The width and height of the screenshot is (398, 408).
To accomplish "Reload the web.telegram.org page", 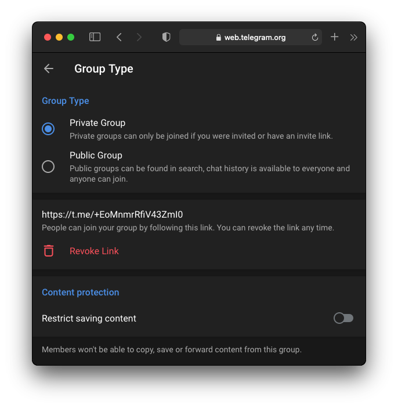I will point(315,38).
